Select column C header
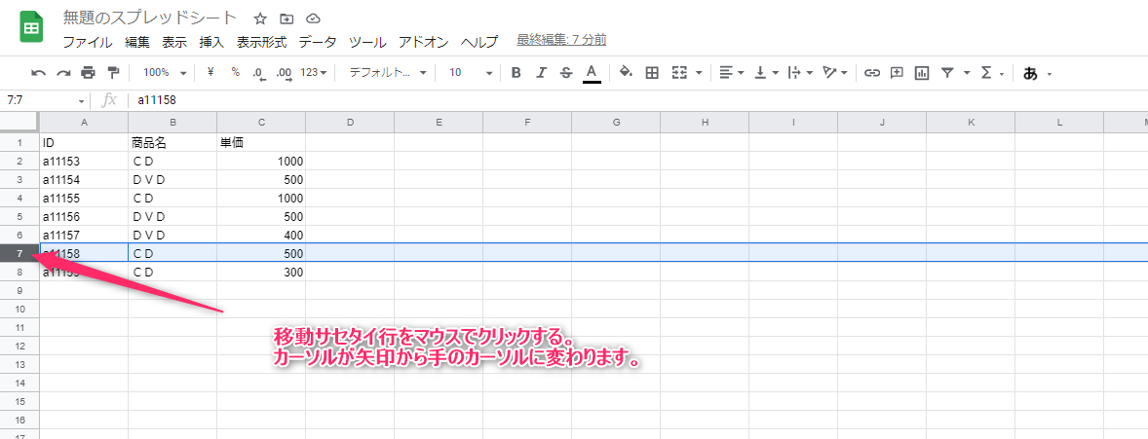 [261, 123]
